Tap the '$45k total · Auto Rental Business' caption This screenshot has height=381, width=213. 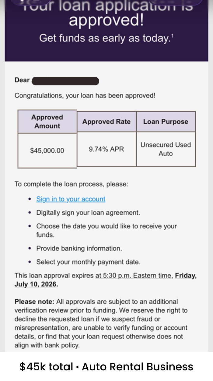pos(106,366)
